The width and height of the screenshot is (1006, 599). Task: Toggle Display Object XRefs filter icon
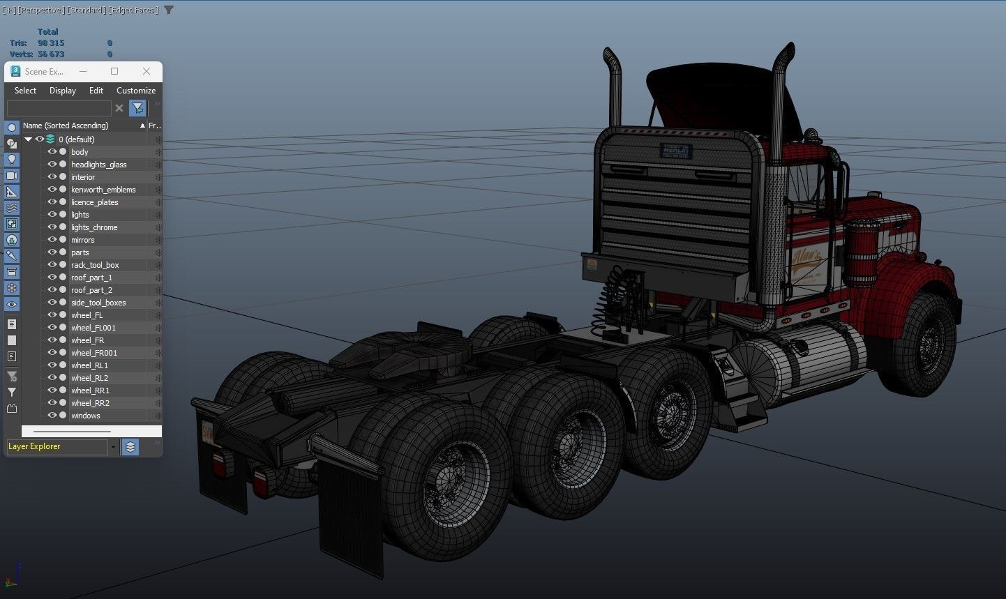pyautogui.click(x=12, y=240)
